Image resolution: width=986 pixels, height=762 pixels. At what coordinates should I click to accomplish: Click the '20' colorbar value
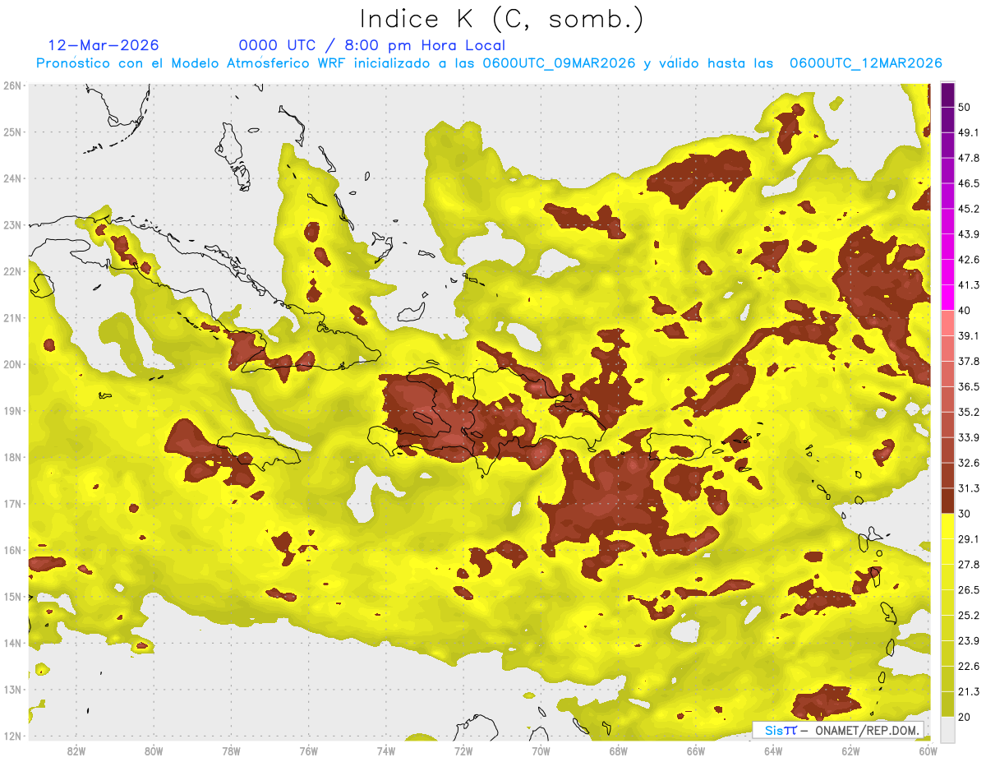pyautogui.click(x=964, y=717)
